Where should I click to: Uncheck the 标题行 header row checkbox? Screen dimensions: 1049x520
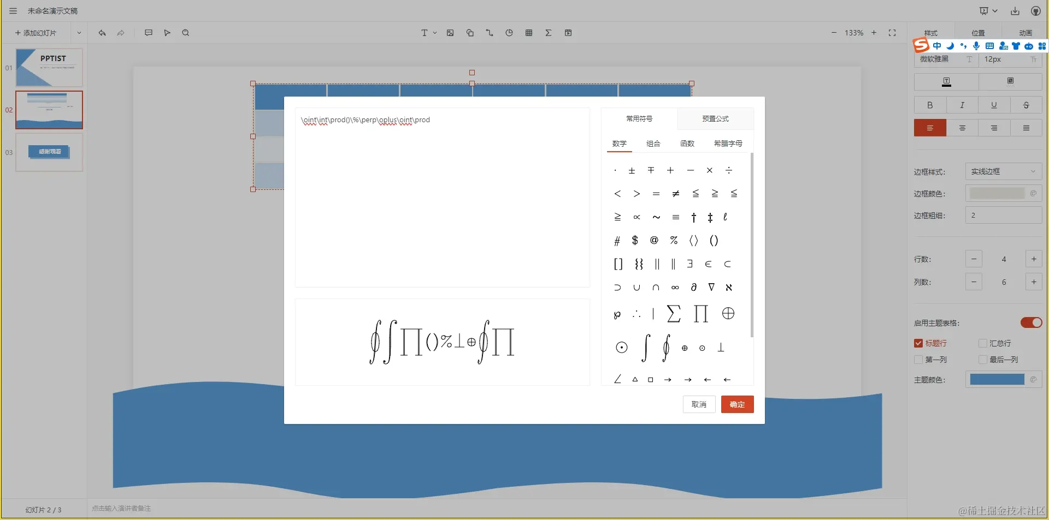click(918, 343)
